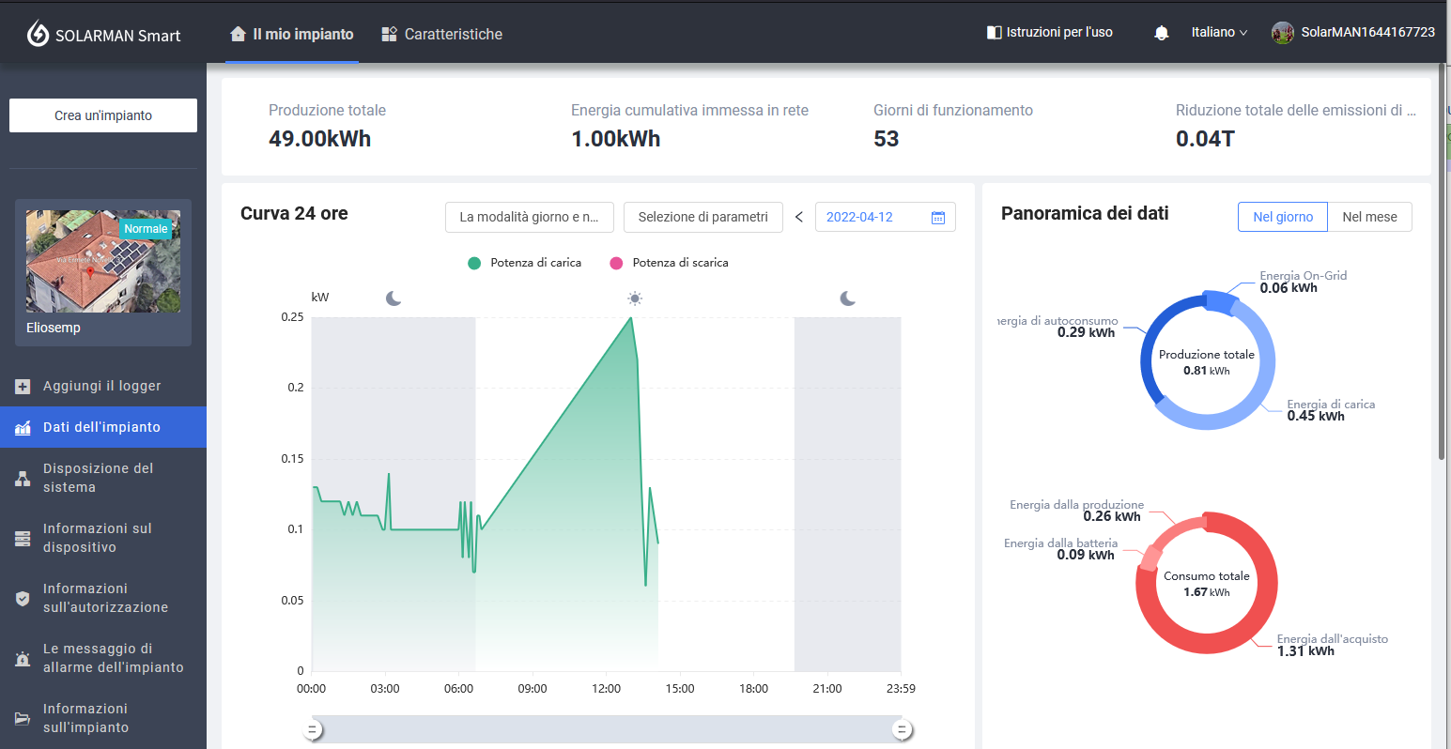Viewport: 1451px width, 749px height.
Task: Click the Crea un'impianto button
Action: (103, 115)
